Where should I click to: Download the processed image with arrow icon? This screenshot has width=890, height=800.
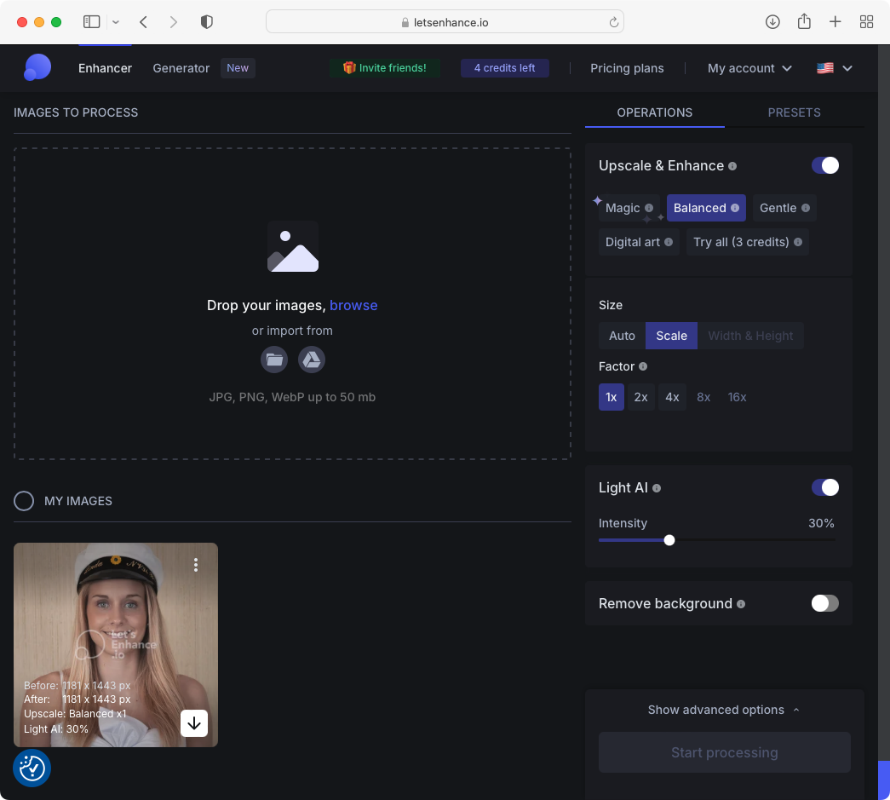[x=194, y=723]
